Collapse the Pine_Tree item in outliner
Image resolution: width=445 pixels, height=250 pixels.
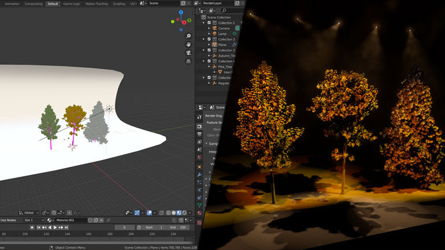[210, 66]
